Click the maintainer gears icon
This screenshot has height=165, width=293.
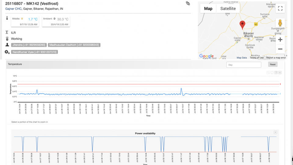pos(7,52)
